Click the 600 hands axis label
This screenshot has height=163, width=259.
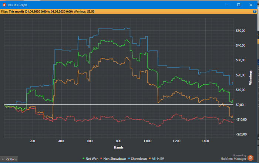click(90, 141)
